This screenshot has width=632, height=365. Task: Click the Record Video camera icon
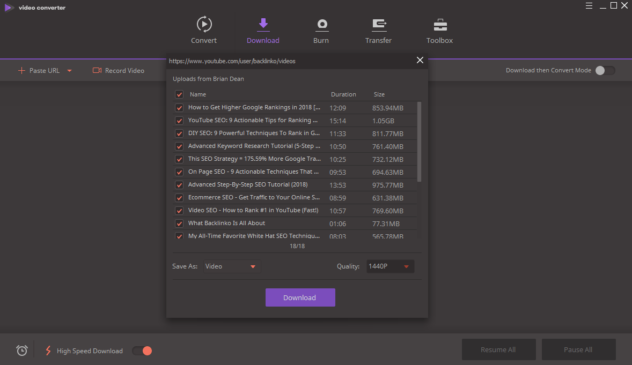coord(97,71)
